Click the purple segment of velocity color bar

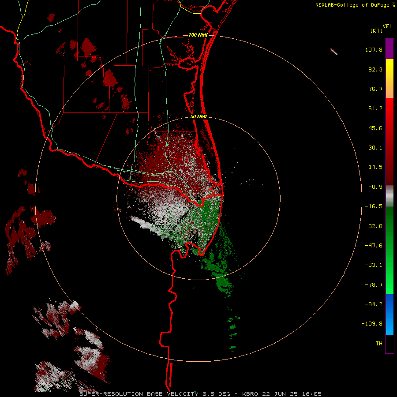[390, 49]
